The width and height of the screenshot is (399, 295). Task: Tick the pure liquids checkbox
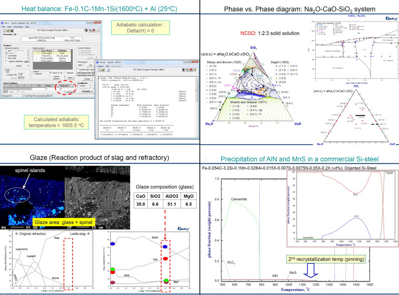pyautogui.click(x=7, y=56)
